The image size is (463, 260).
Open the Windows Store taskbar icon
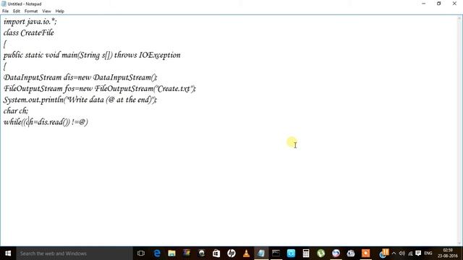[x=216, y=253]
